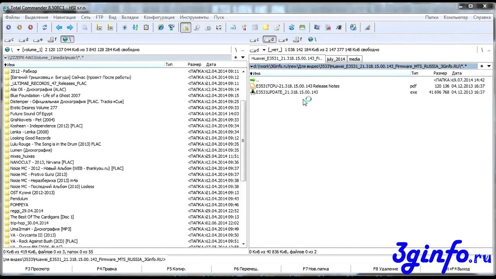Refresh the panel with reread icon
Image resolution: width=496 pixels, height=279 pixels.
point(45,28)
